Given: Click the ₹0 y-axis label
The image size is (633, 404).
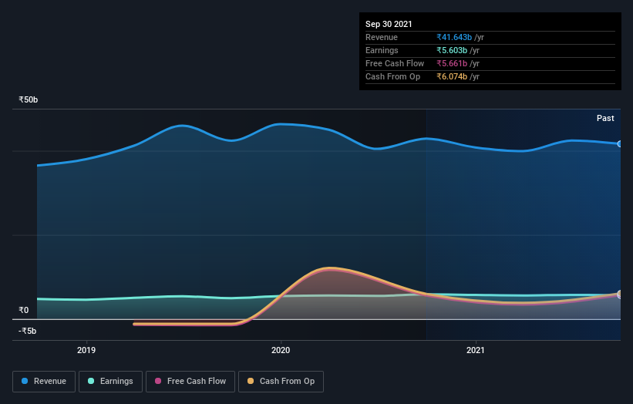Looking at the screenshot, I should click(24, 311).
